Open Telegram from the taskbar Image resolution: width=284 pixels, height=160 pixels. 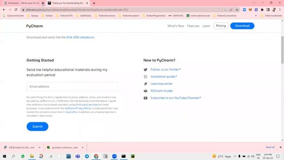tap(87, 156)
